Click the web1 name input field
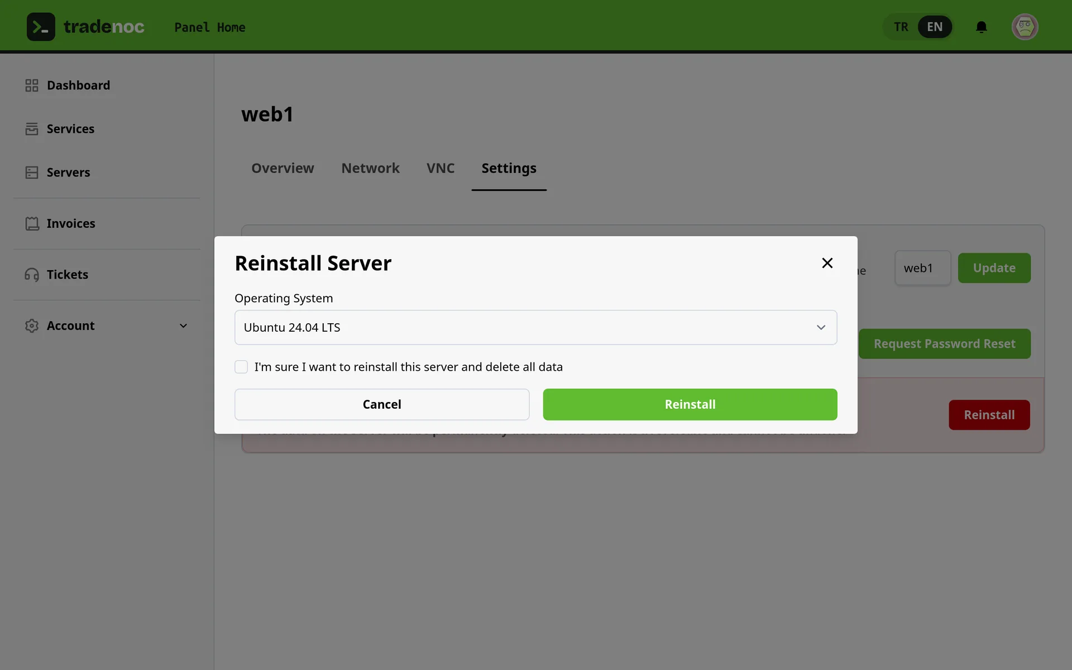 tap(923, 268)
